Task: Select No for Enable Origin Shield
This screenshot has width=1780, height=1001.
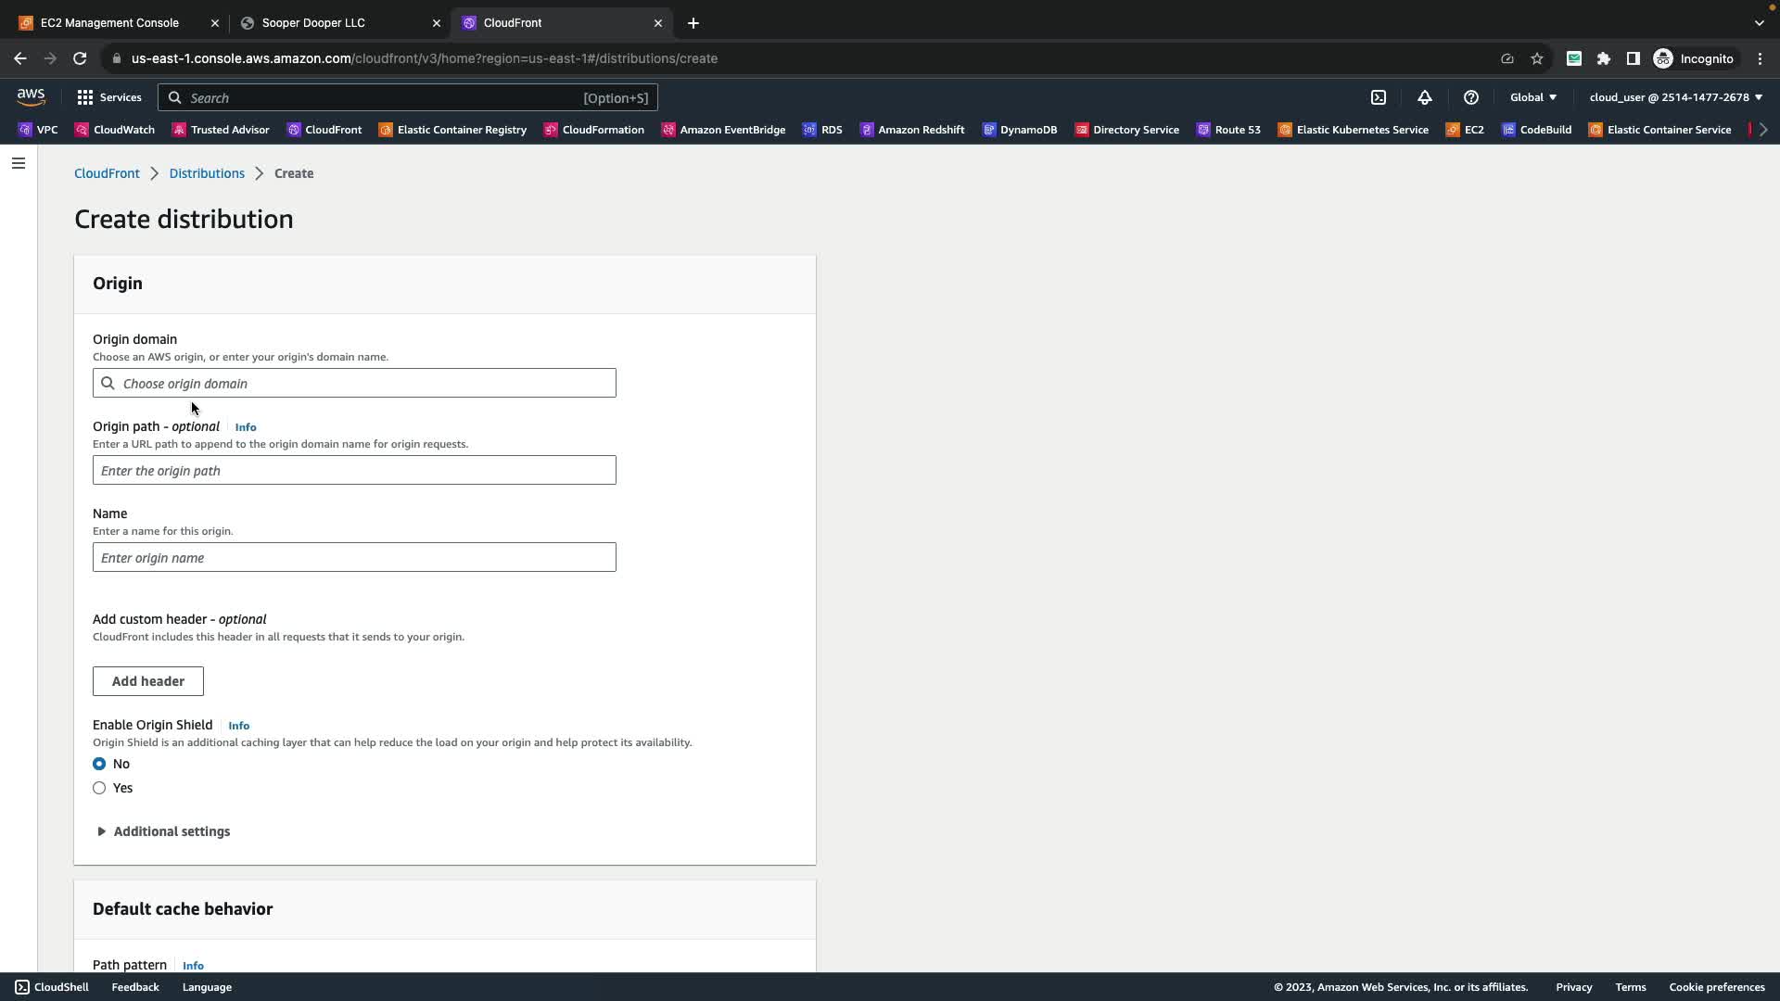Action: pos(99,764)
